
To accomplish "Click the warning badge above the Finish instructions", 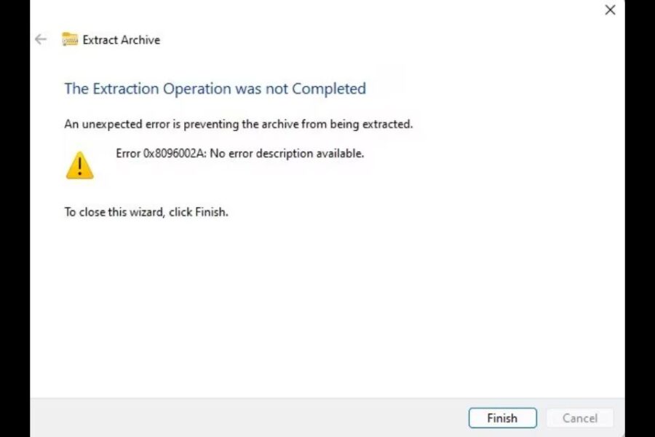I will 80,164.
